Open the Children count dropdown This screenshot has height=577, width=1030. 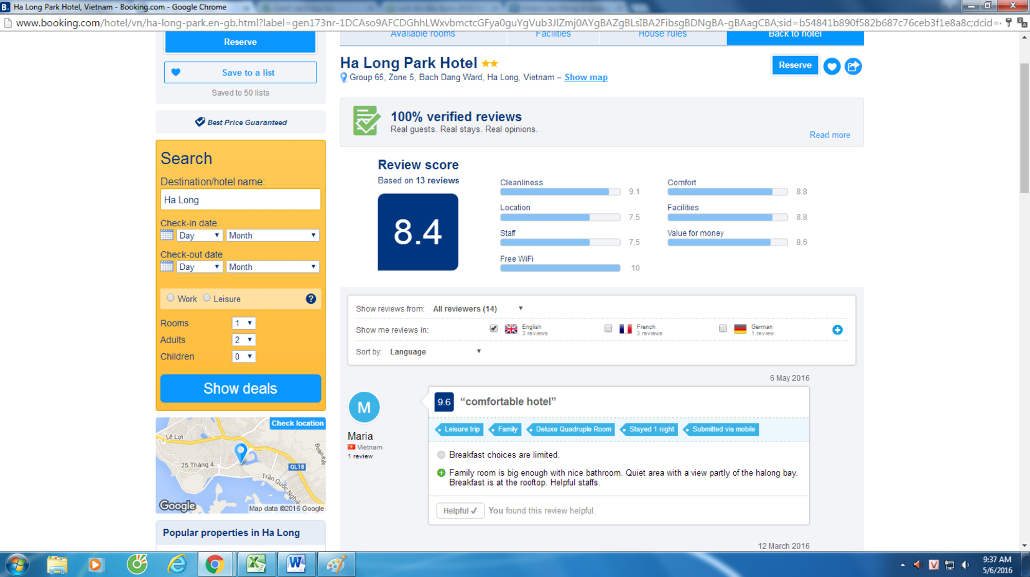(244, 356)
